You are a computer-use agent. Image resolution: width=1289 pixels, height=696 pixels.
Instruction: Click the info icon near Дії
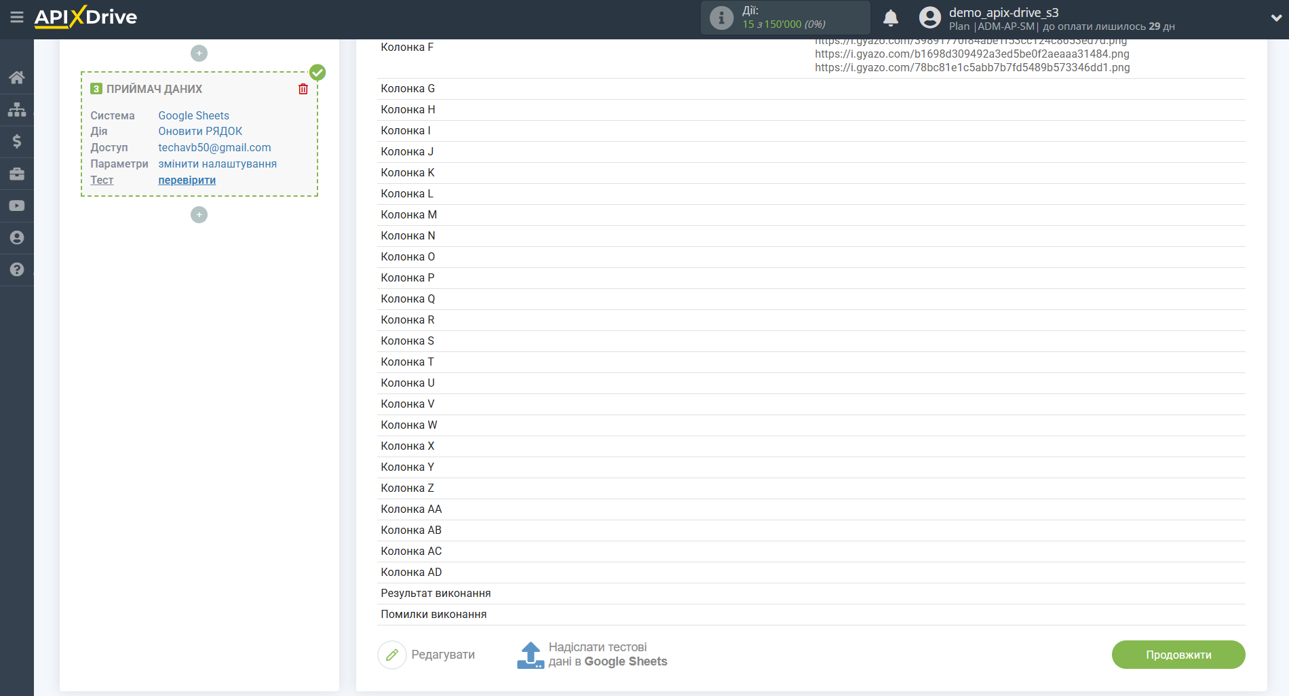721,18
